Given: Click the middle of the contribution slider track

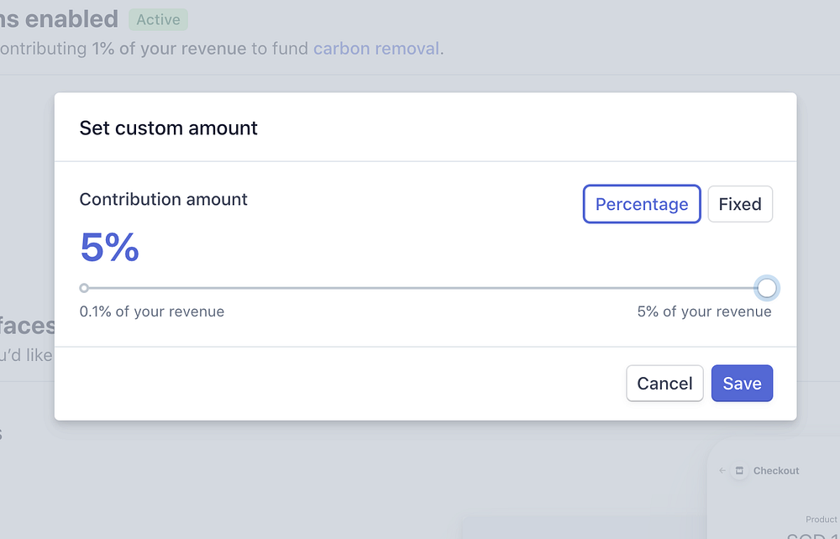Looking at the screenshot, I should pyautogui.click(x=424, y=288).
